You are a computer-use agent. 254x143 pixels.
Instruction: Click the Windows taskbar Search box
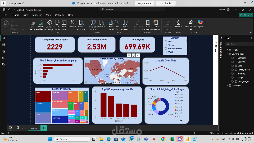pyautogui.click(x=72, y=139)
